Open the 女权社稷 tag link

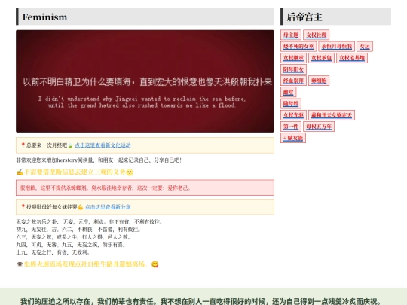316,35
